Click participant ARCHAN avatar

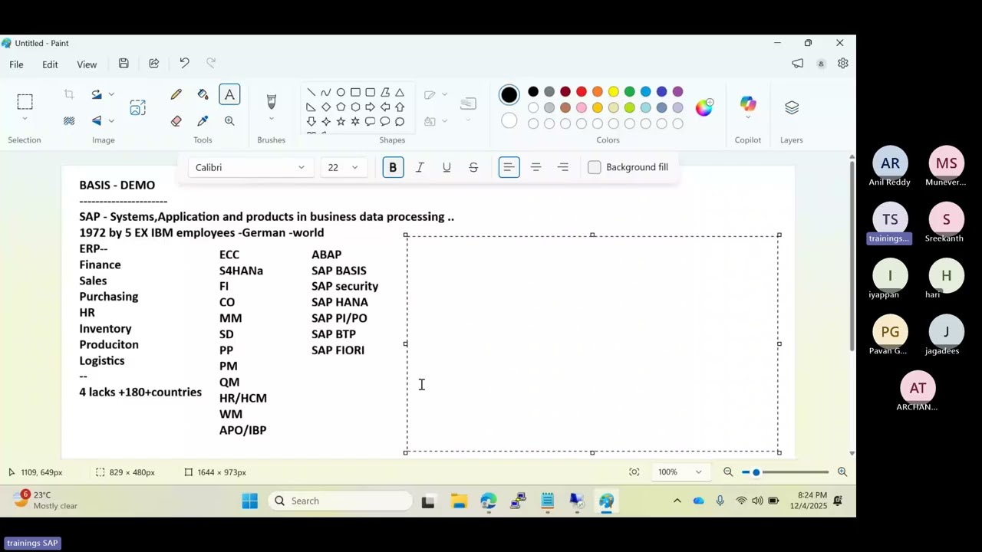[918, 388]
